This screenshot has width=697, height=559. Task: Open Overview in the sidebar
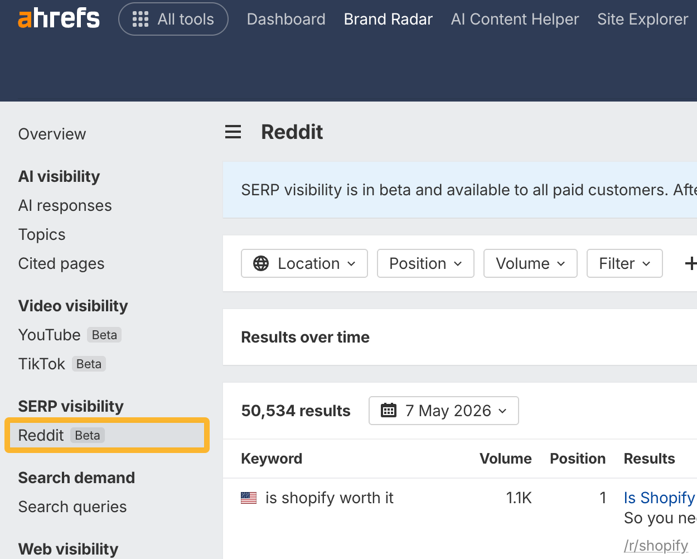pos(52,134)
